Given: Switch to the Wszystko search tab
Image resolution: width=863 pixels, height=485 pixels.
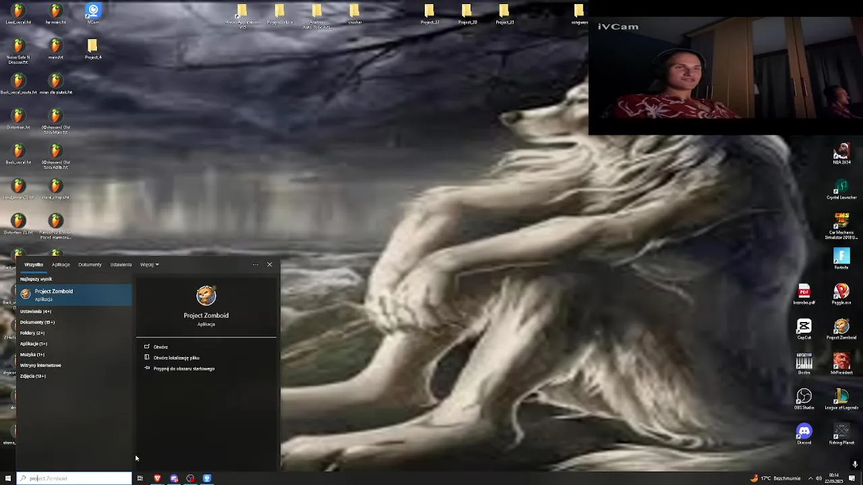Looking at the screenshot, I should coord(34,265).
